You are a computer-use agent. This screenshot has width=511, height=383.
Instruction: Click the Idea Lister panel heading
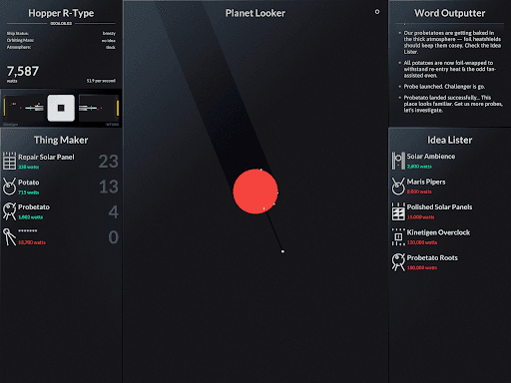coord(450,140)
